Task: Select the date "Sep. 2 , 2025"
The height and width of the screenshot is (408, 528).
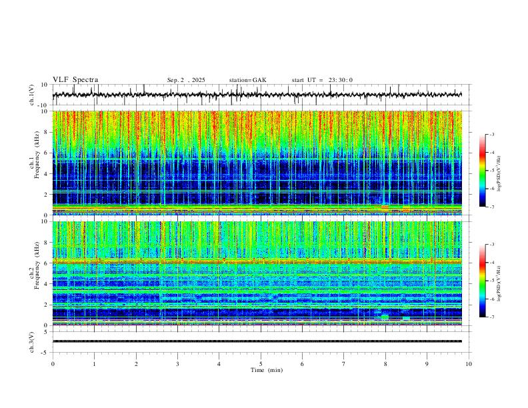Action: click(x=186, y=80)
